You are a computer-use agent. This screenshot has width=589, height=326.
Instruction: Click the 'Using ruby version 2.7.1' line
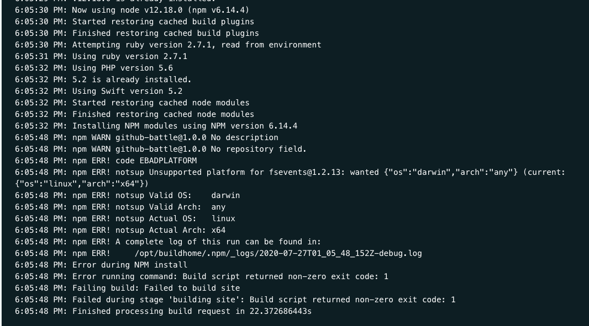tap(129, 56)
